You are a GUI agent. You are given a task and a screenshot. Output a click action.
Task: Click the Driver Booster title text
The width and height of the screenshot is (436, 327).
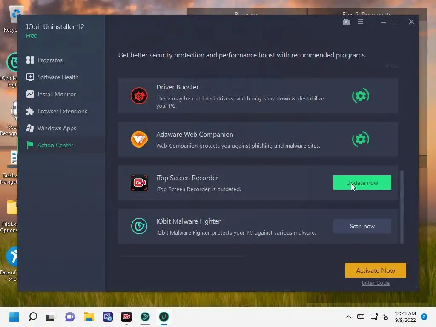[178, 87]
